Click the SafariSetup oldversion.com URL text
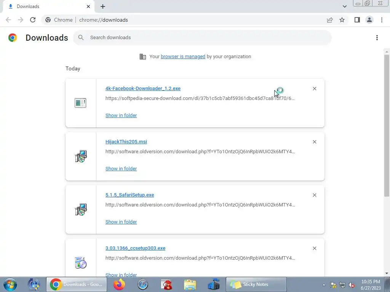 click(200, 205)
